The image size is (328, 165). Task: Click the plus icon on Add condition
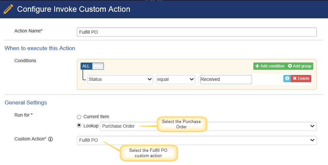[x=257, y=66]
